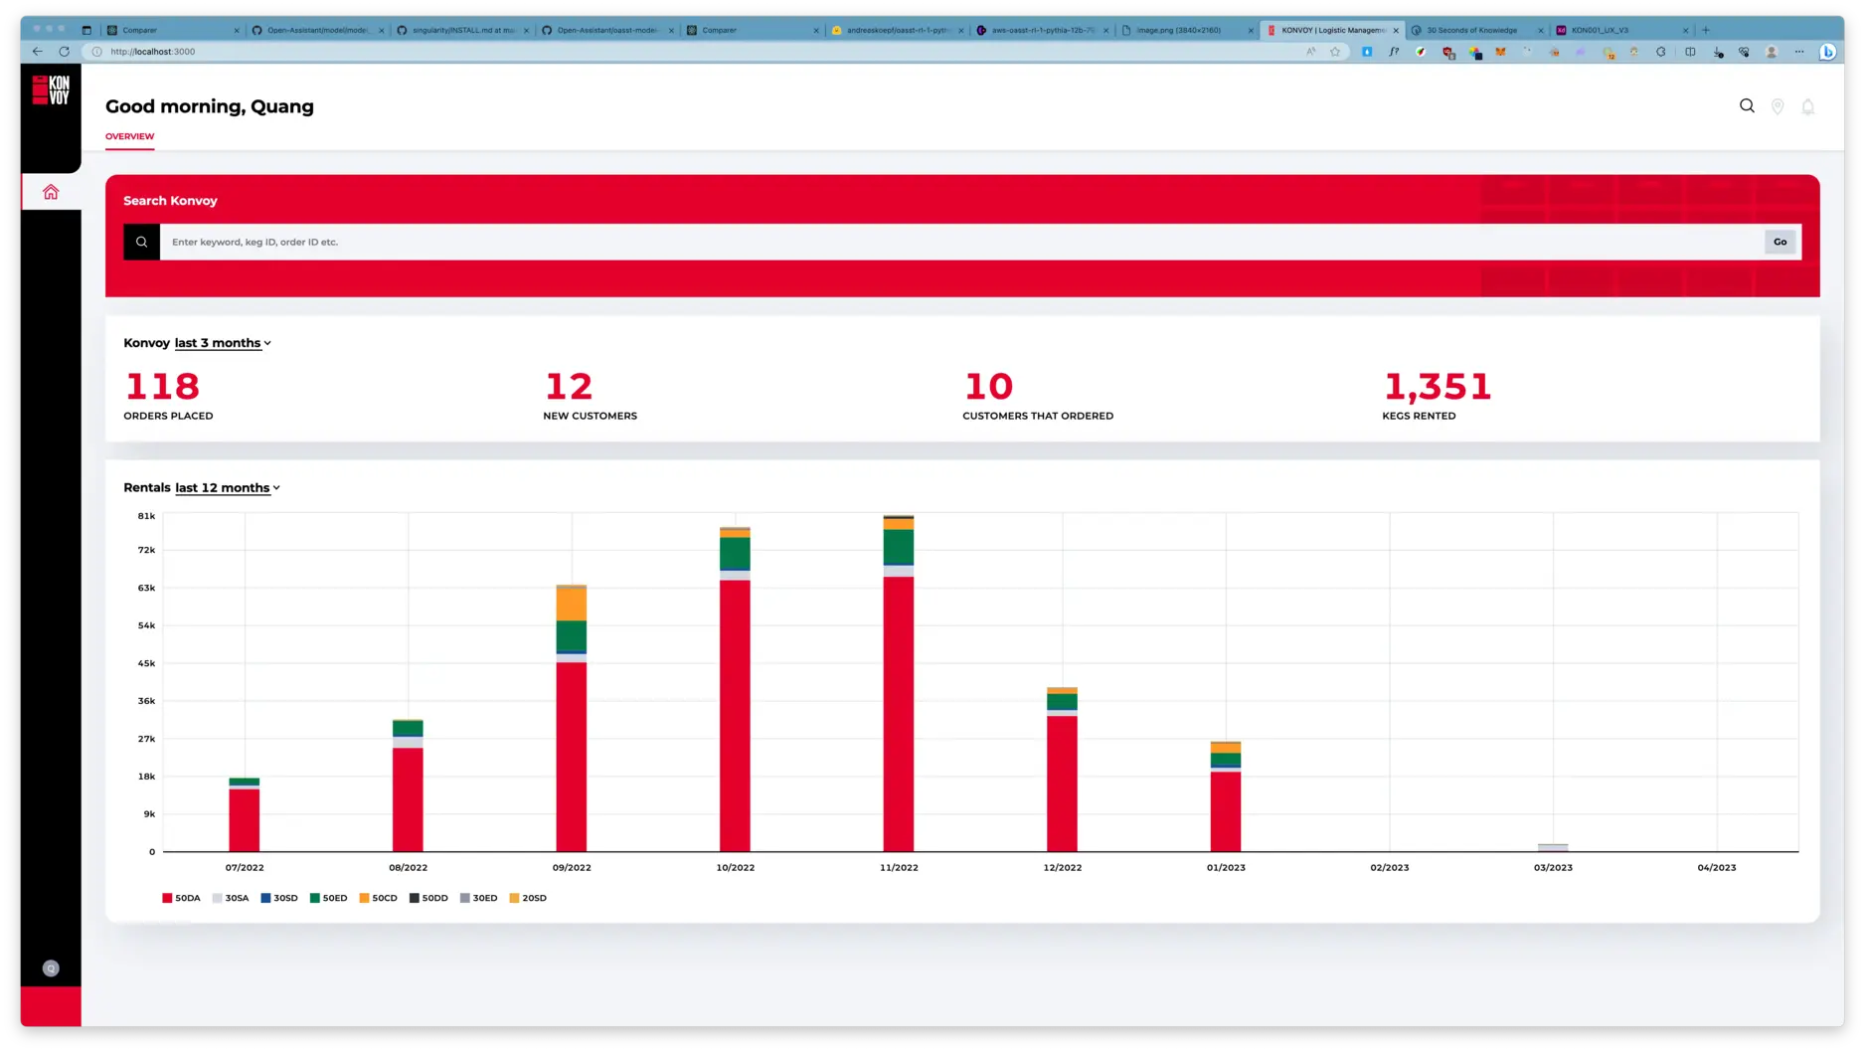
Task: Click the tab actions menu icon
Action: coord(86,30)
